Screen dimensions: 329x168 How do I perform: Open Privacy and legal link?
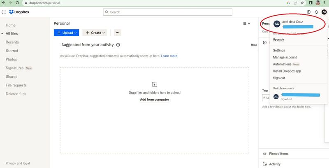(x=18, y=163)
